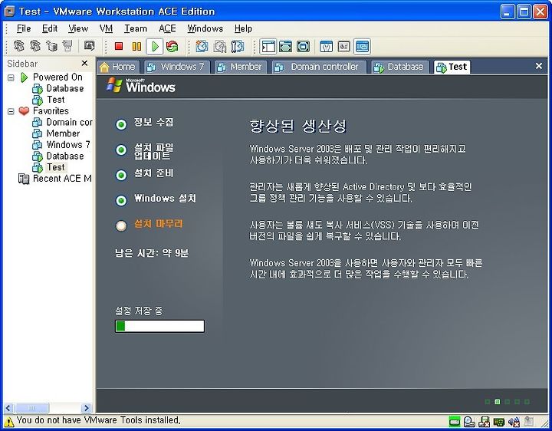The height and width of the screenshot is (431, 552).
Task: Revert the VM to its snapshot
Action: [x=220, y=46]
